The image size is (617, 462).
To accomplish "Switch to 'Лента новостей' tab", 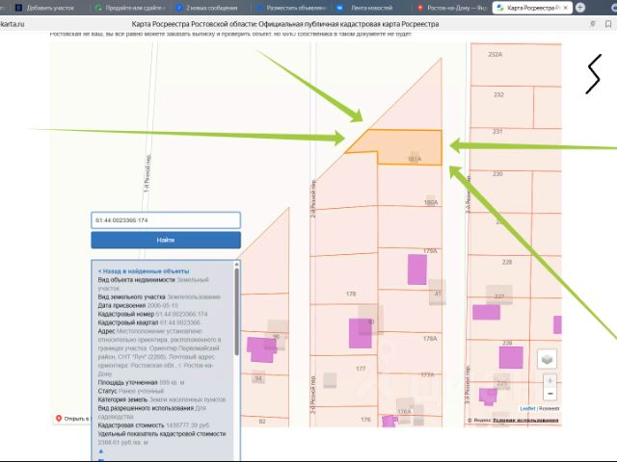I will click(366, 8).
